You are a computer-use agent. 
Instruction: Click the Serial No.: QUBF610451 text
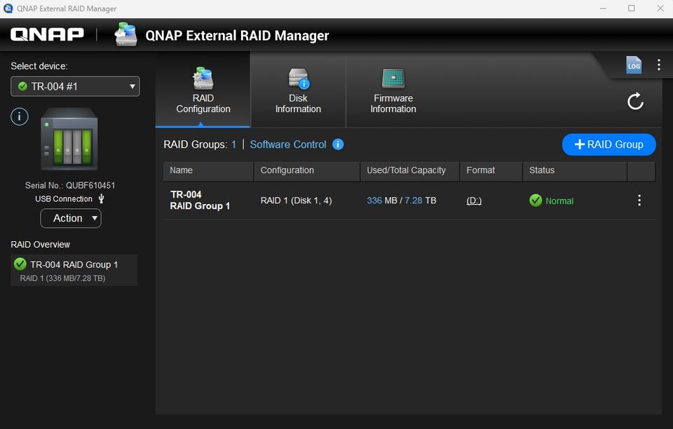(70, 185)
